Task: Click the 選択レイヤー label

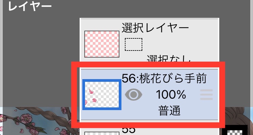Action: 155,28
